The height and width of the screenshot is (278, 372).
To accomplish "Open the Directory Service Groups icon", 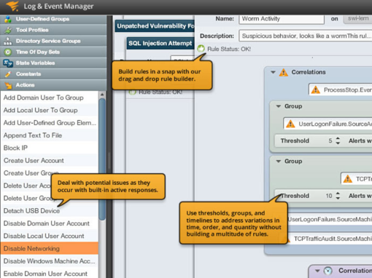I will click(8, 41).
